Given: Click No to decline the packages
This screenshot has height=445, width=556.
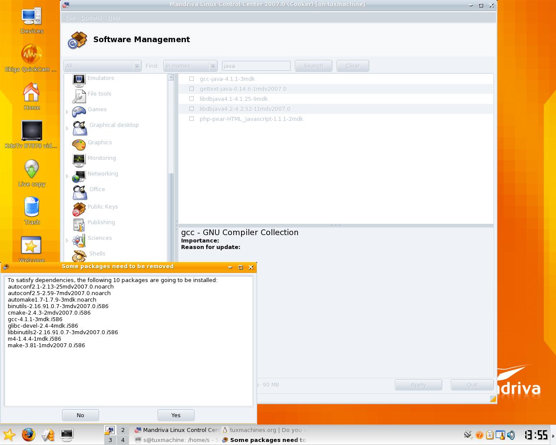Looking at the screenshot, I should (80, 415).
